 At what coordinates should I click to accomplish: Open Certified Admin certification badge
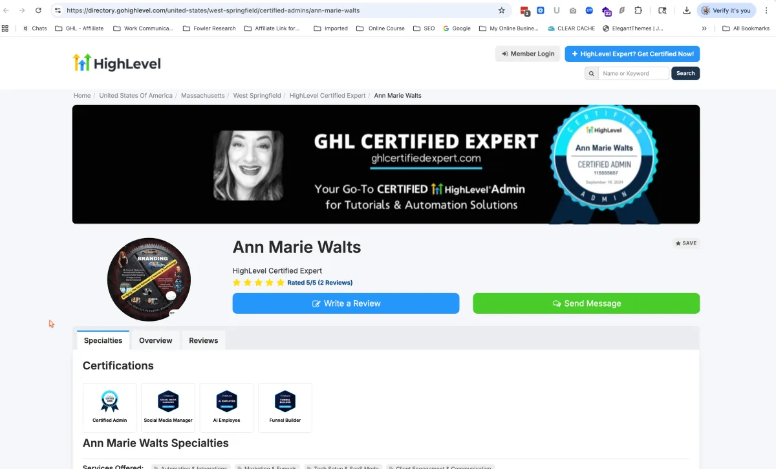pos(110,408)
